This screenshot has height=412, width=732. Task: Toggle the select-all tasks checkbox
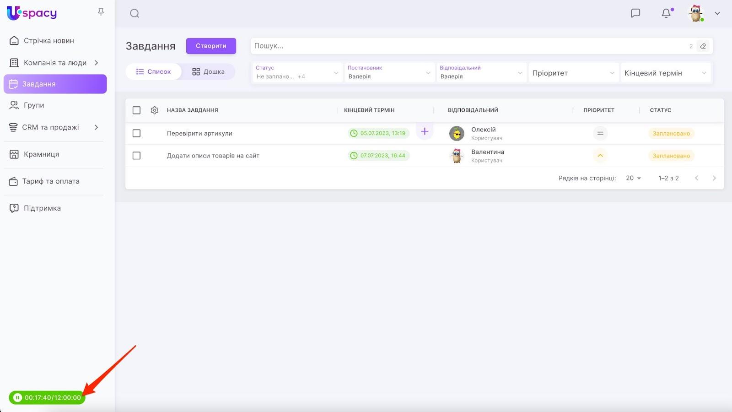click(136, 110)
